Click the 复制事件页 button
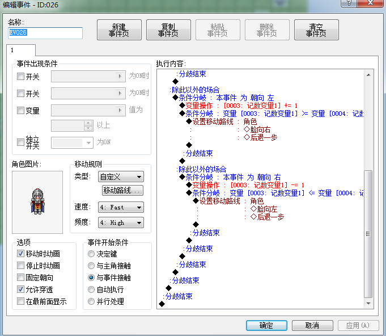Screen dimensions: 386x336 tap(168, 30)
